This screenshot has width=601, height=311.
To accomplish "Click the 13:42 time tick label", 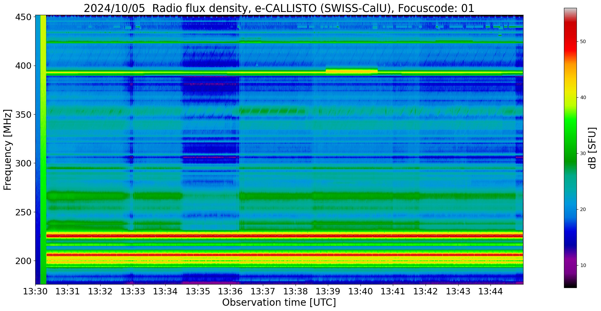I will 426,291.
